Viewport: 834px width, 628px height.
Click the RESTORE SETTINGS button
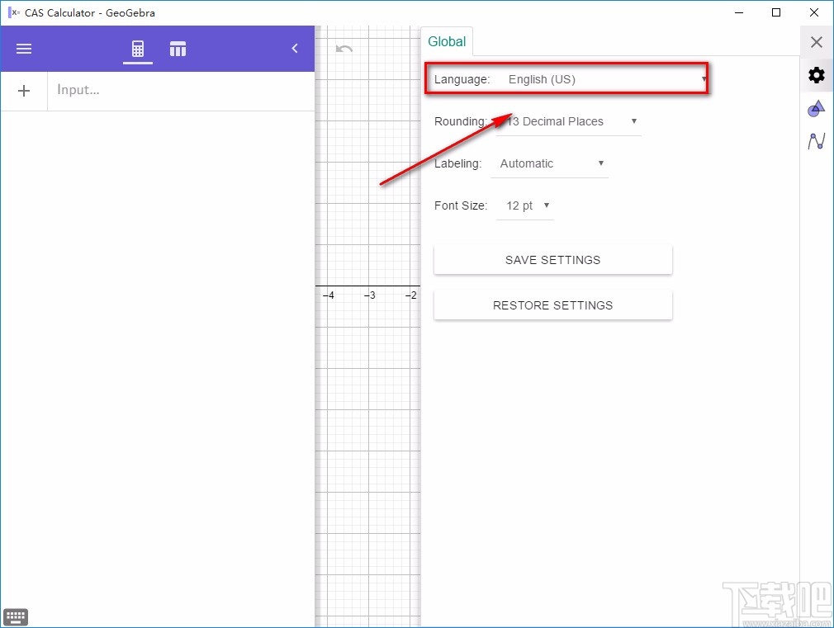tap(552, 305)
